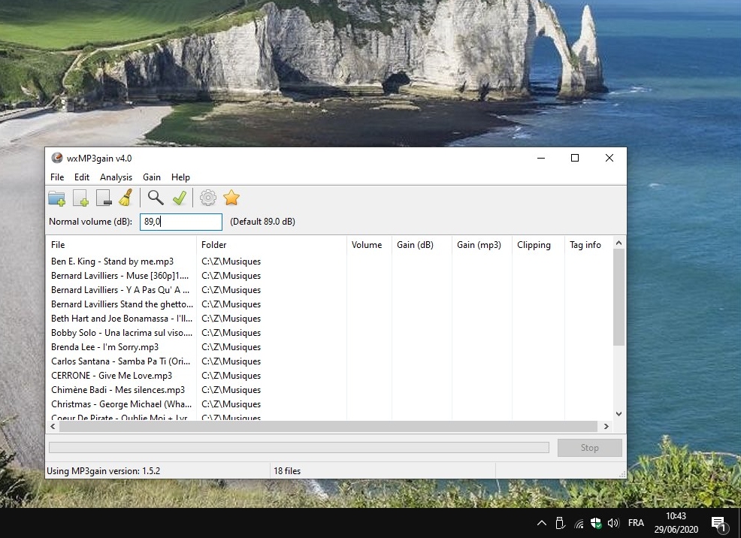Select Ben E. King - Stand by me.mp3
Viewport: 741px width, 538px height.
(x=113, y=261)
